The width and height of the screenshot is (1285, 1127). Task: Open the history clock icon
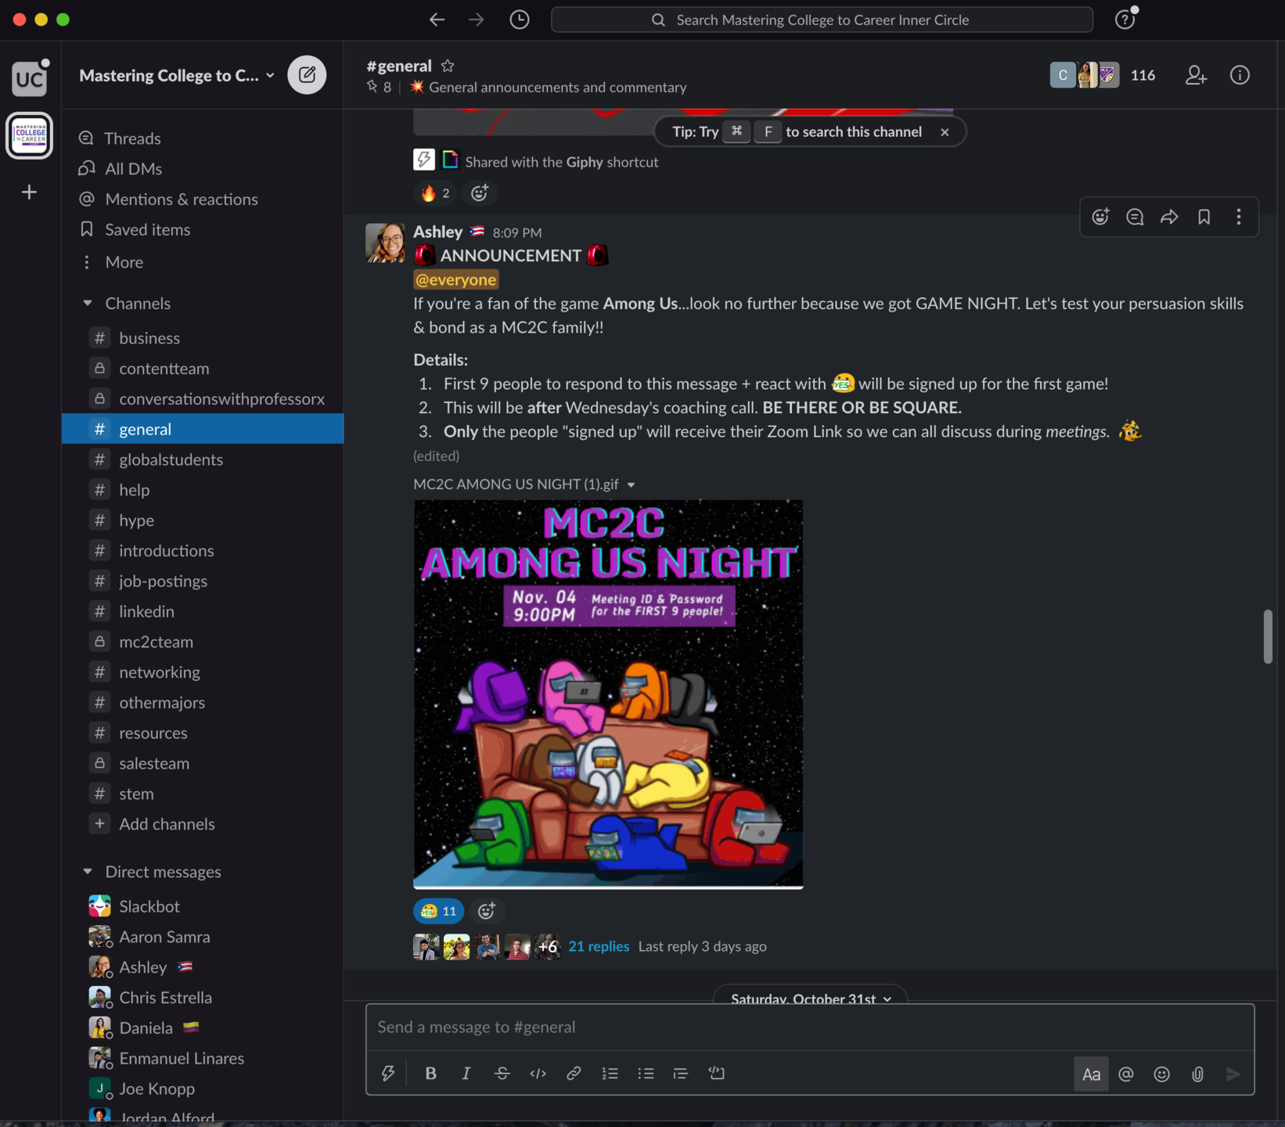click(x=520, y=20)
